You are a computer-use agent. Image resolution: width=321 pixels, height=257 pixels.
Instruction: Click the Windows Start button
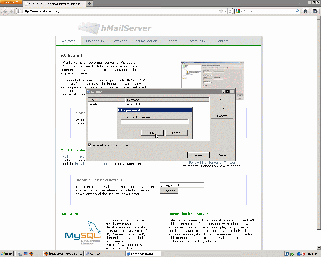(7, 254)
